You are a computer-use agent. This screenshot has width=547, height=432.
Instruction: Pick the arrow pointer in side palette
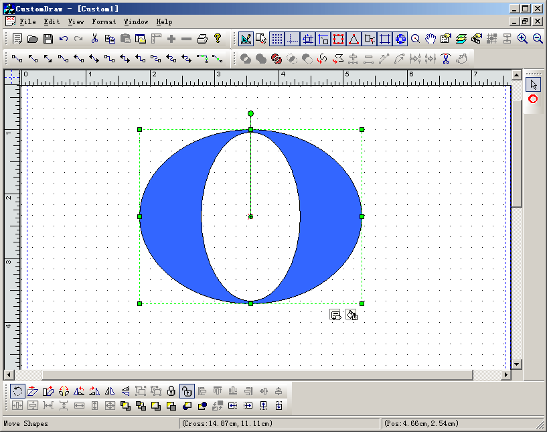pos(533,84)
